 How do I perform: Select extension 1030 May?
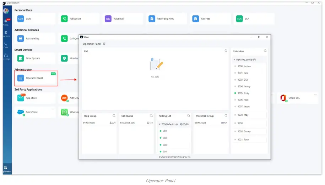[249, 115]
